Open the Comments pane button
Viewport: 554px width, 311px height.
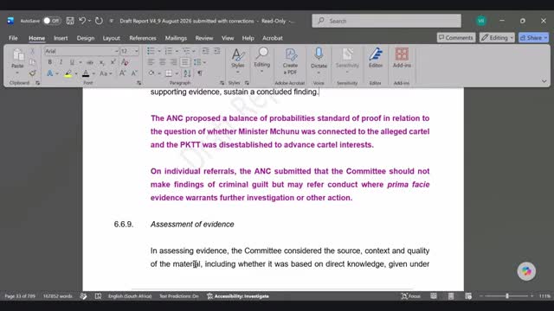(x=456, y=37)
